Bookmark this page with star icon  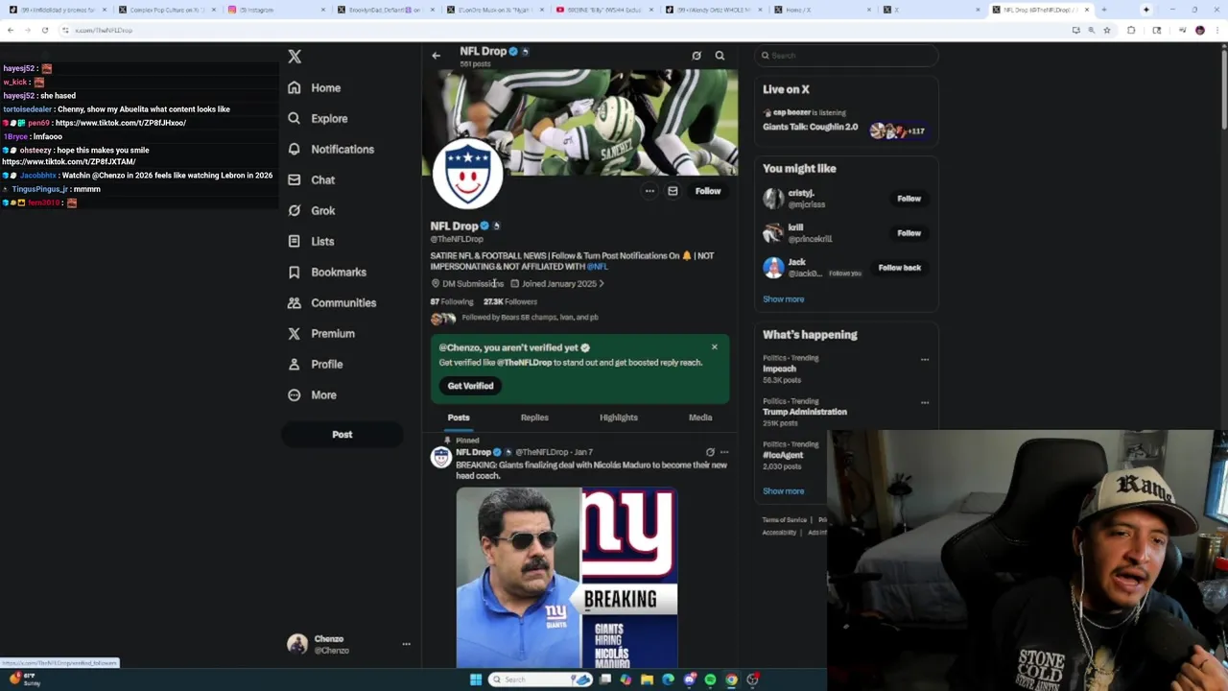click(1106, 30)
